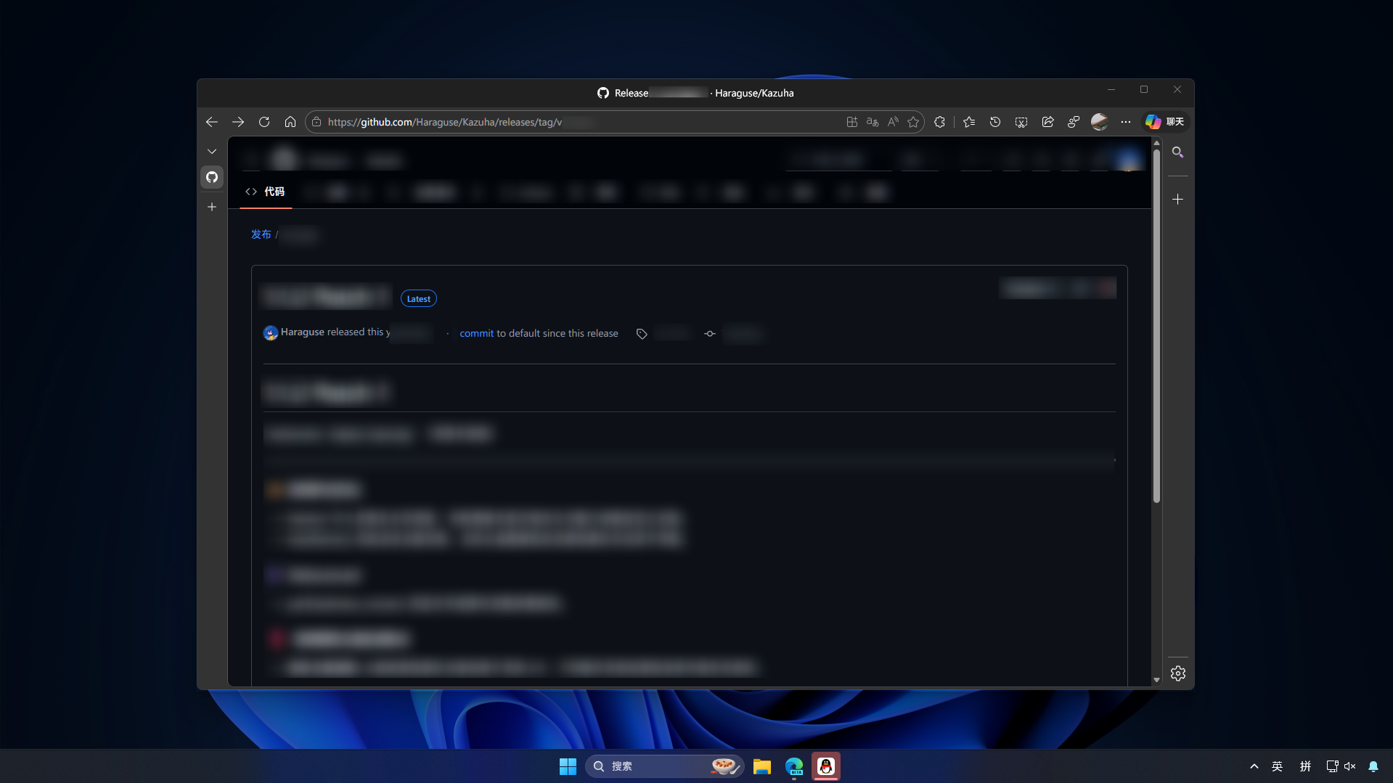This screenshot has width=1393, height=783.
Task: Expand the vertical tabs chevron
Action: coord(212,152)
